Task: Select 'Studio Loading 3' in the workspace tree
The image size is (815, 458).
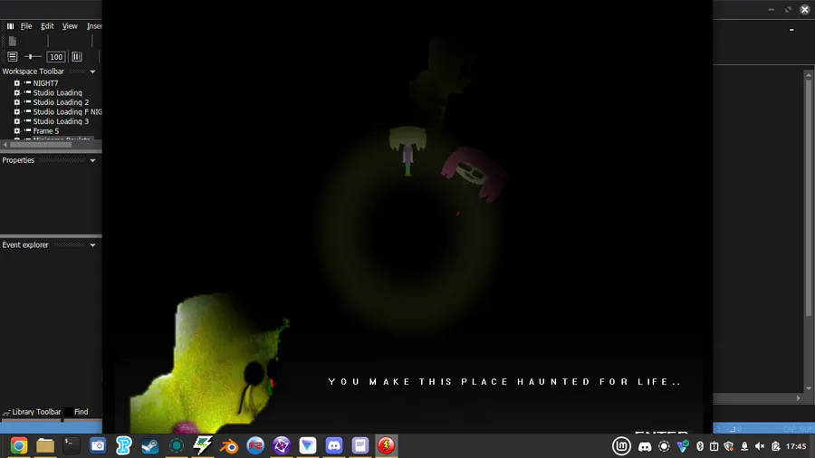Action: coord(61,121)
